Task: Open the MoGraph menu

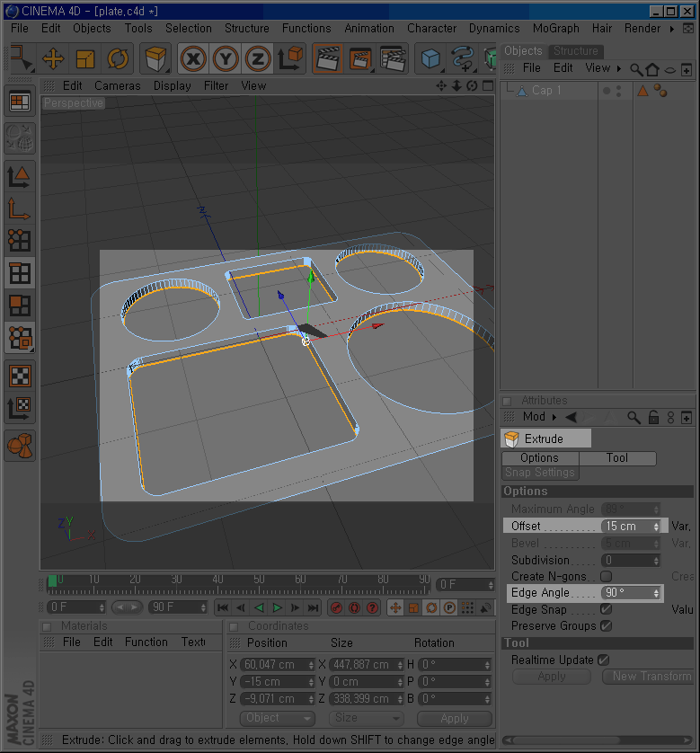Action: tap(555, 29)
